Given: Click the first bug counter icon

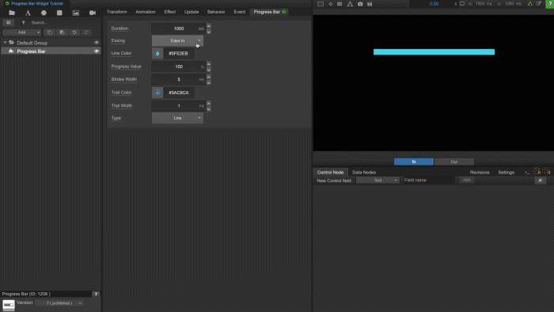Looking at the screenshot, I should pos(537,171).
